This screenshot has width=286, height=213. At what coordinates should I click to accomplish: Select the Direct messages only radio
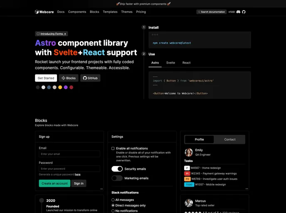pyautogui.click(x=113, y=206)
